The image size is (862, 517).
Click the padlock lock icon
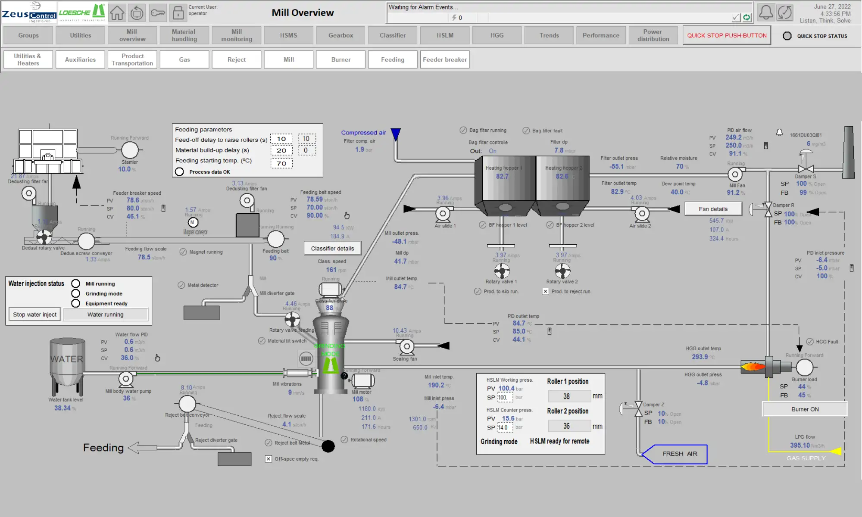[x=178, y=13]
